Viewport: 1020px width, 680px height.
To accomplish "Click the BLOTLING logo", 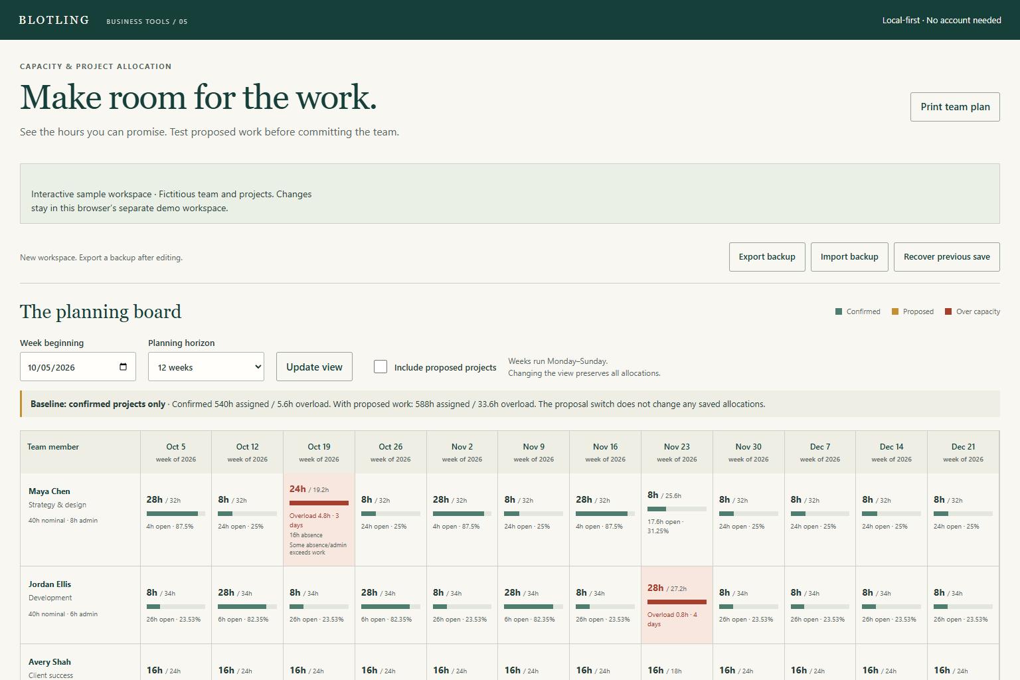I will coord(54,20).
